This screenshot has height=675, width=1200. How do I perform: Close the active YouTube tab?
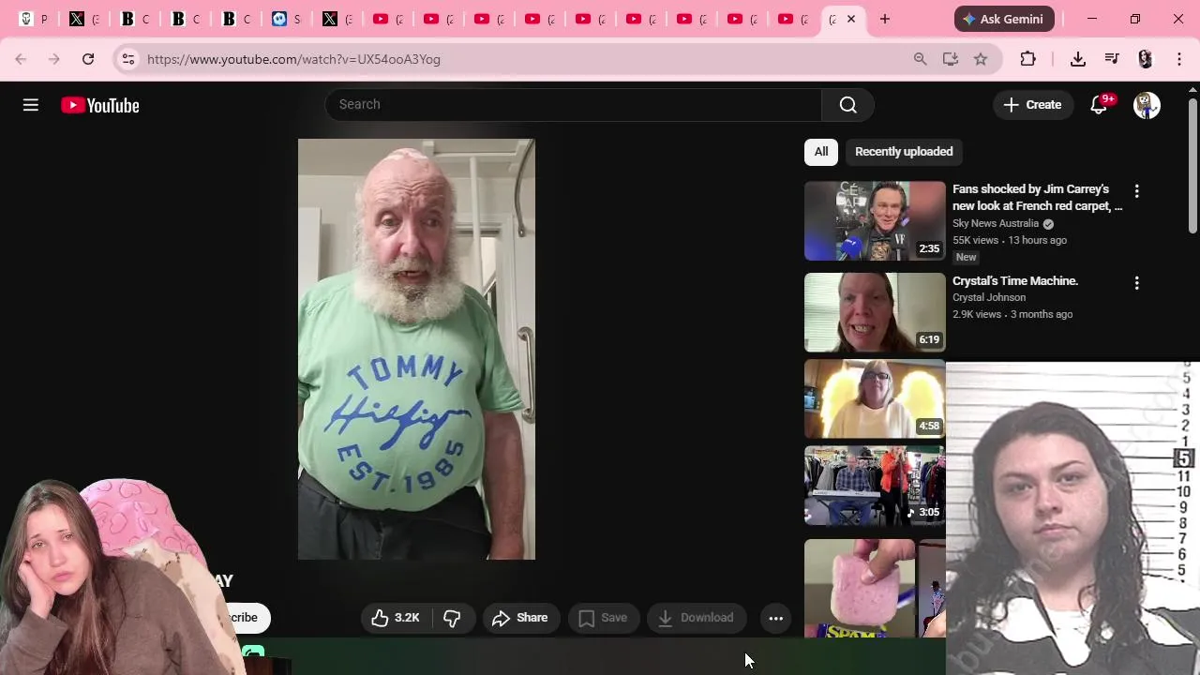pyautogui.click(x=851, y=19)
